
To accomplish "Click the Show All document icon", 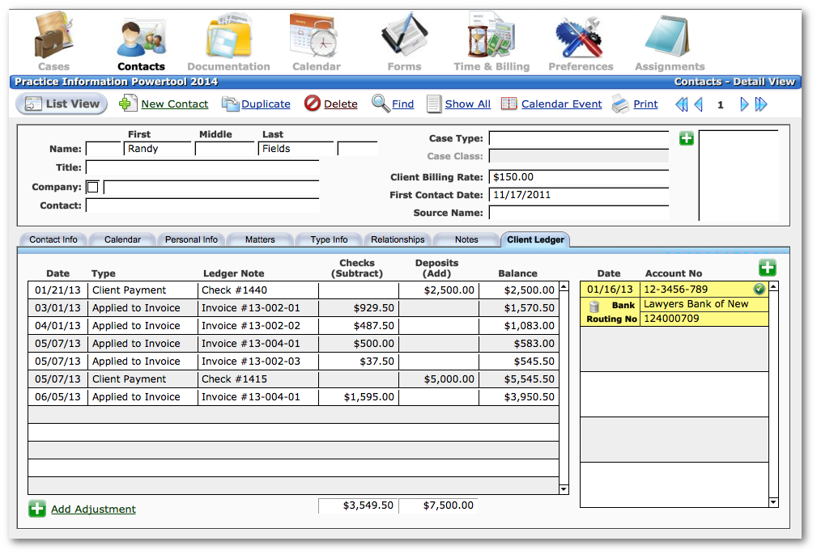I will 433,104.
